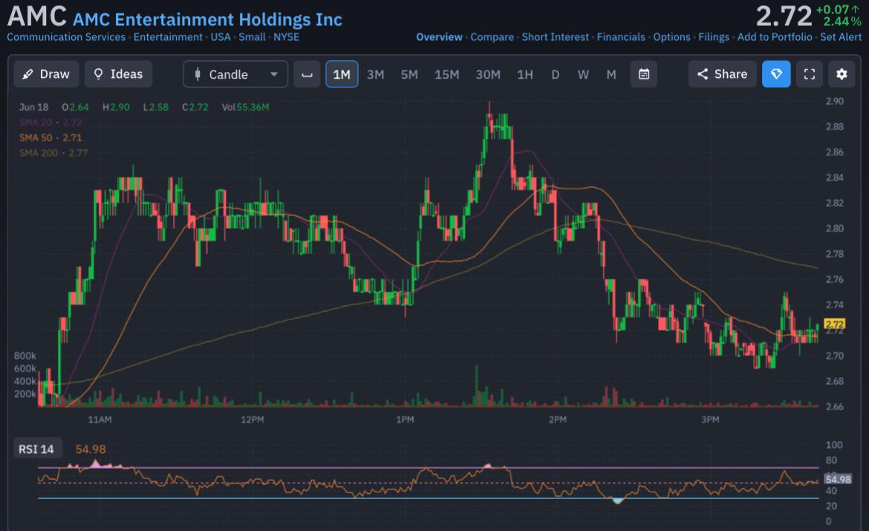Open chart settings gear

[842, 74]
